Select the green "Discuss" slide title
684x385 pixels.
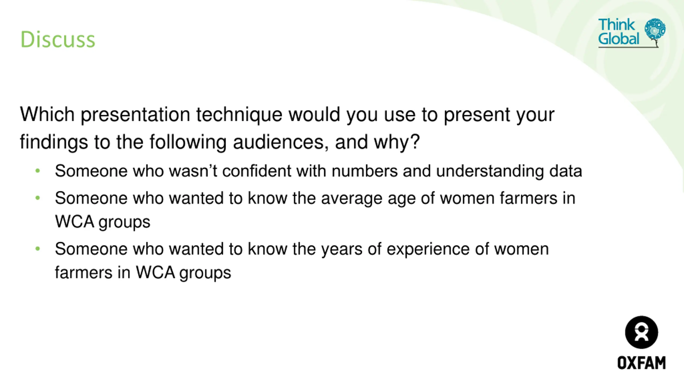pos(58,39)
